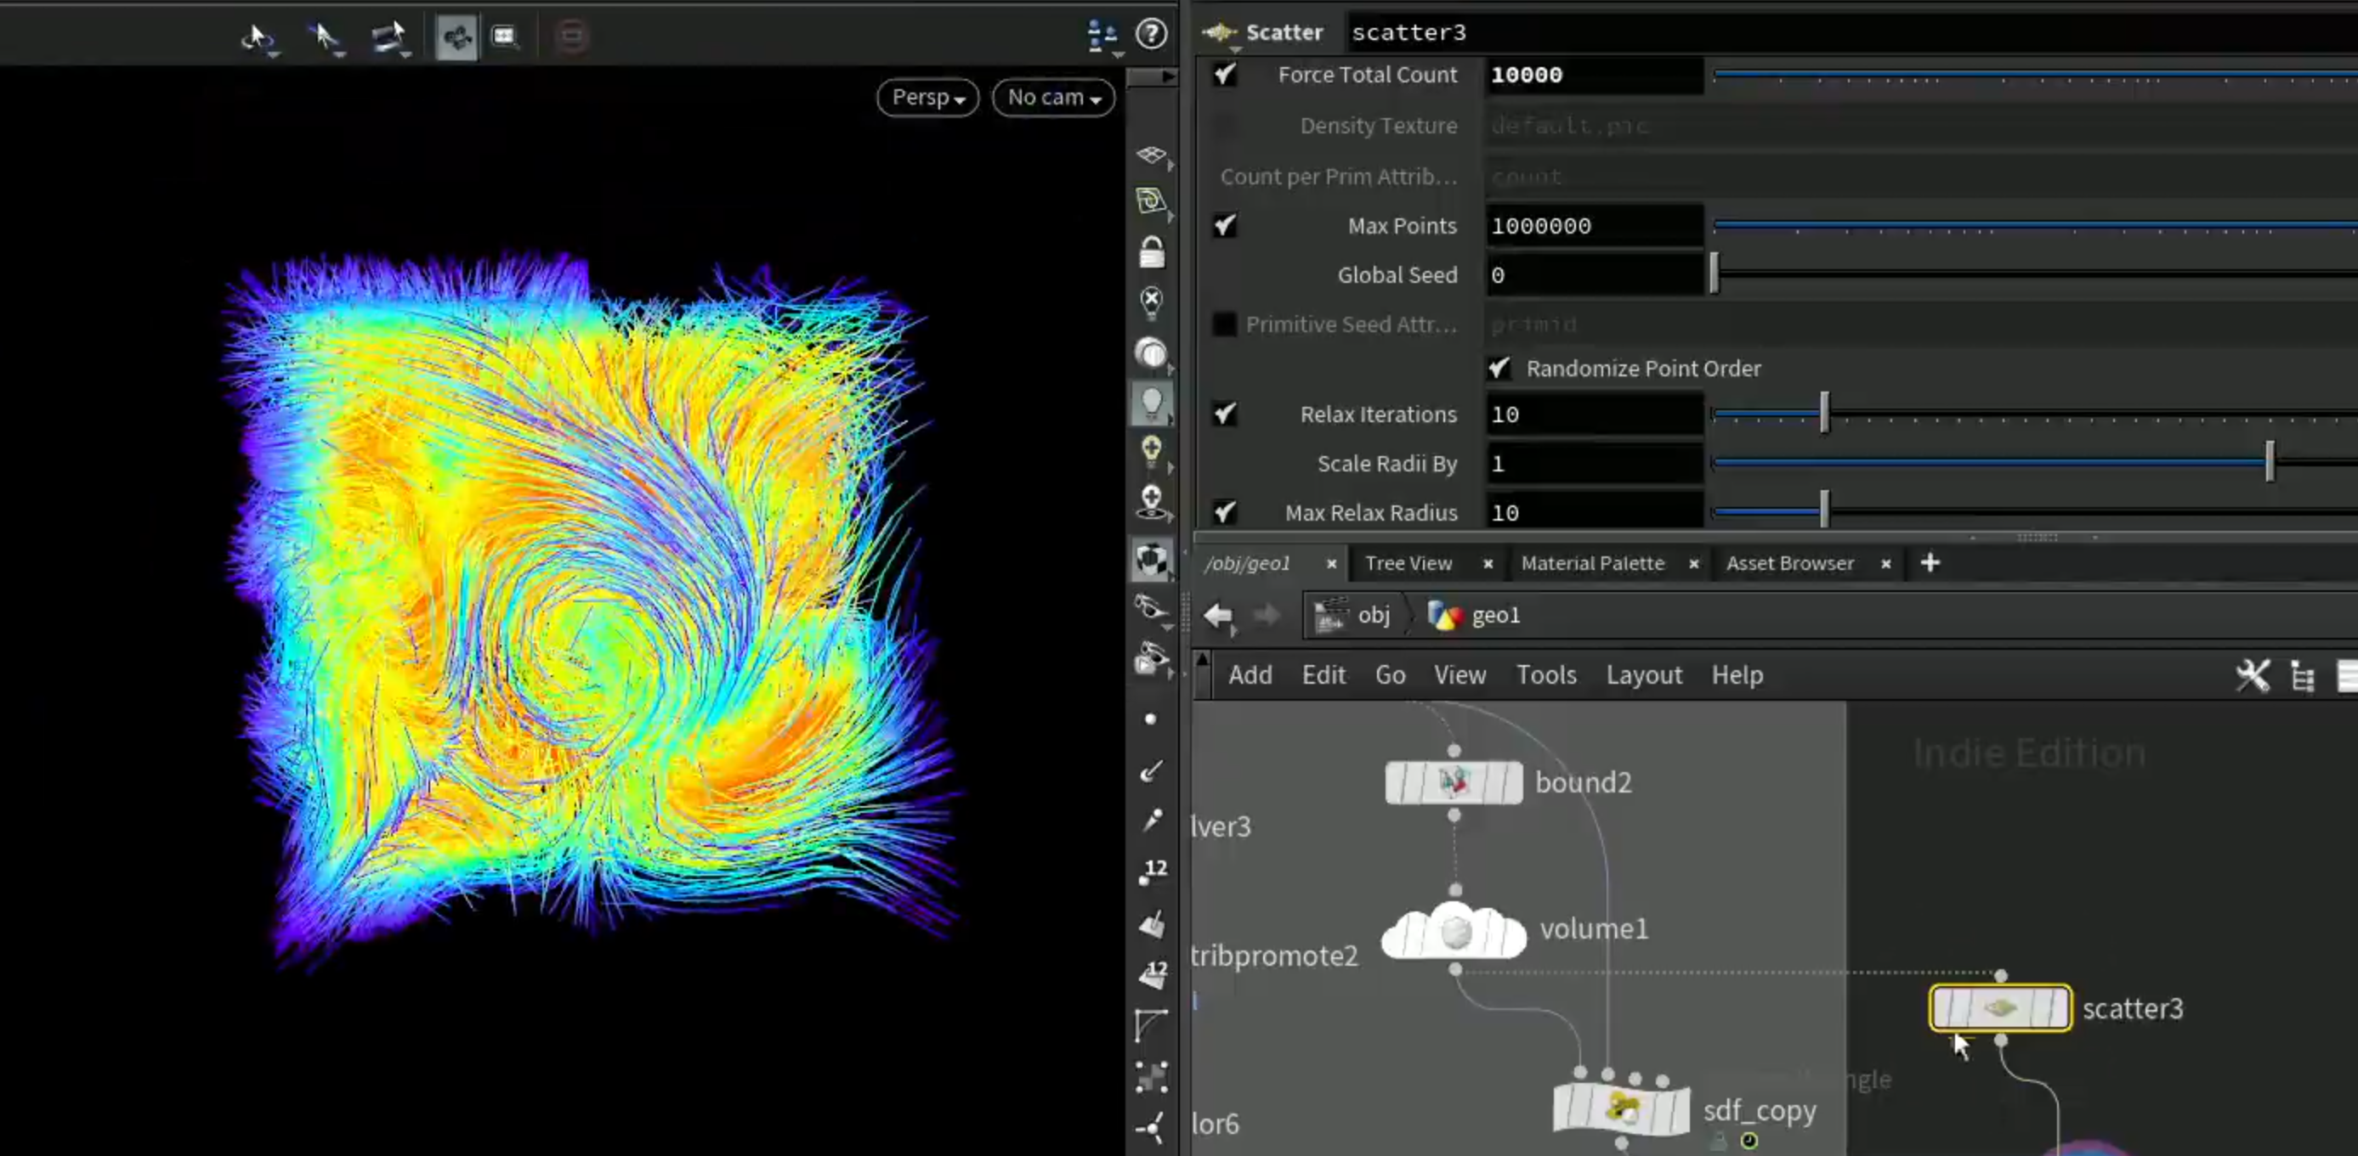Uncheck Force Total Count checkbox

(1224, 74)
